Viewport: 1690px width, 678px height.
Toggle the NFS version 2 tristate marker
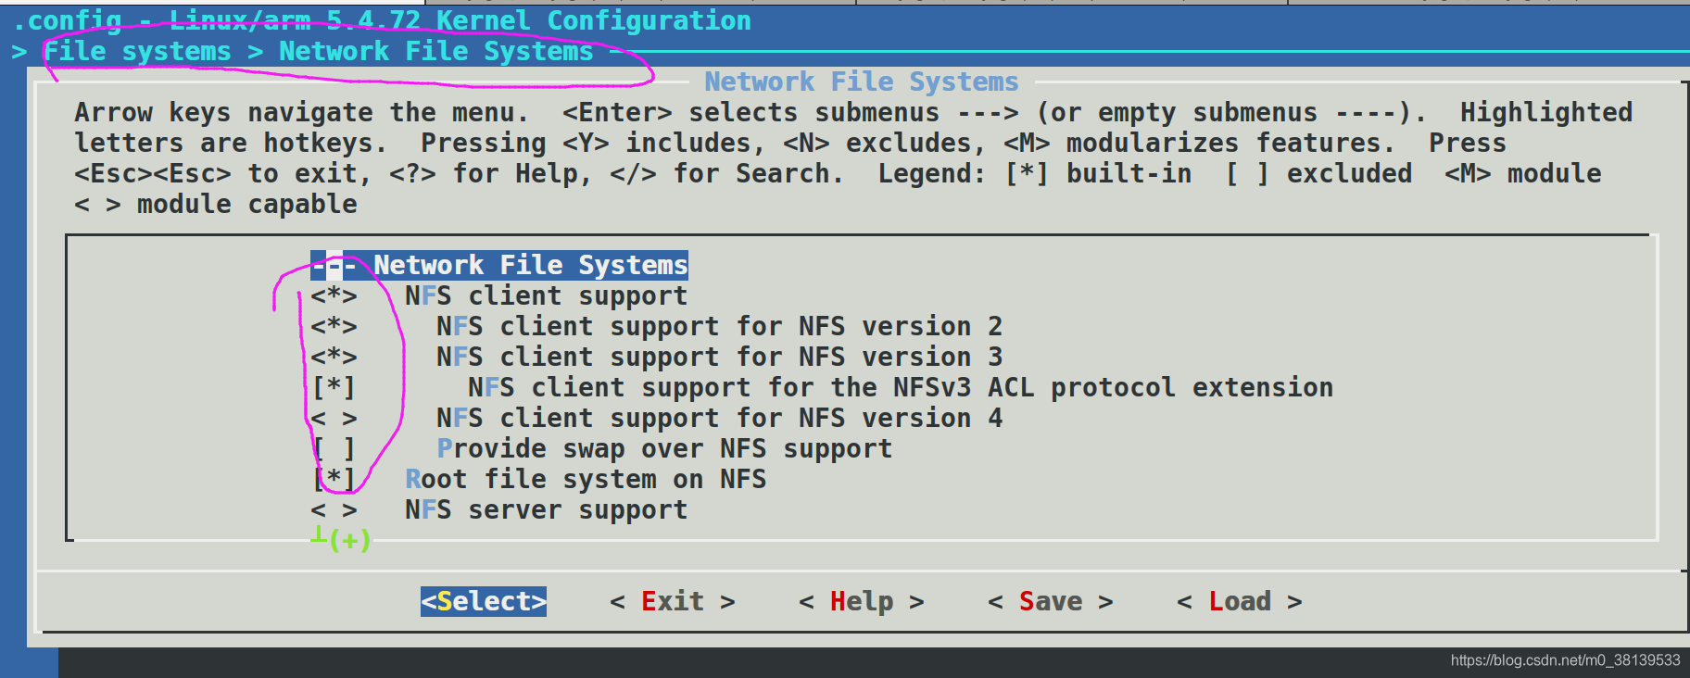coord(334,327)
